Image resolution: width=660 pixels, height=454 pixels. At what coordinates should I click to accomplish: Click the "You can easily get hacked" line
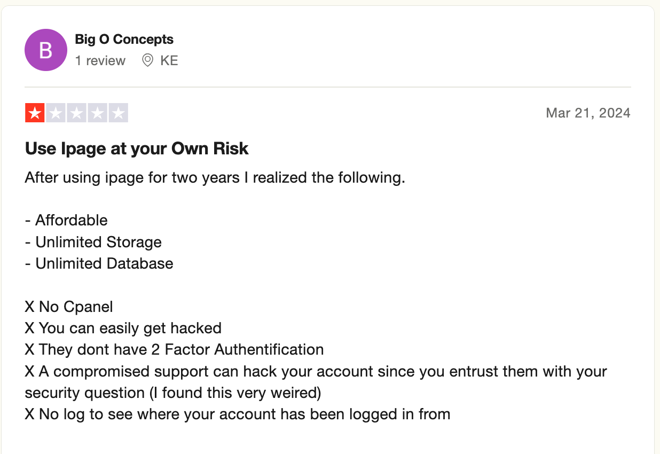click(x=123, y=328)
